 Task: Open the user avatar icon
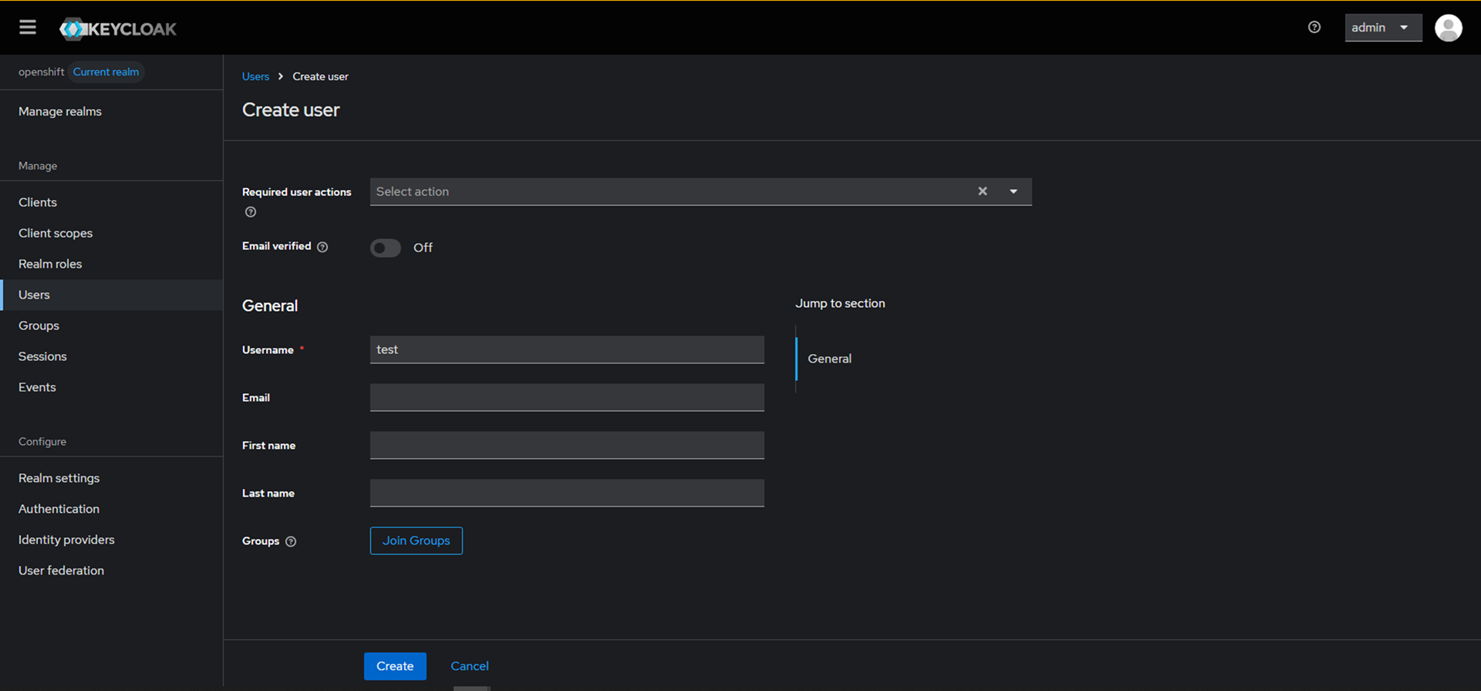pyautogui.click(x=1448, y=28)
